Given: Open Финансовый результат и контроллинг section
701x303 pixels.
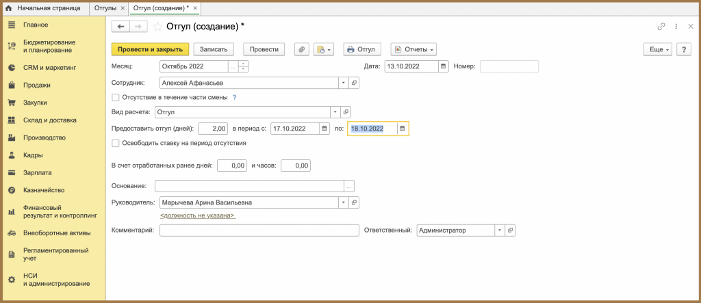Looking at the screenshot, I should click(x=60, y=211).
